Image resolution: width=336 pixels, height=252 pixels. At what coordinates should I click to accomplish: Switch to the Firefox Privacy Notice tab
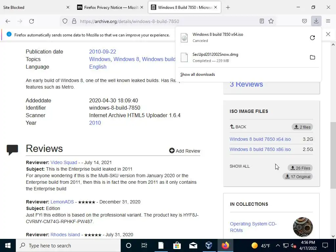[x=111, y=7]
